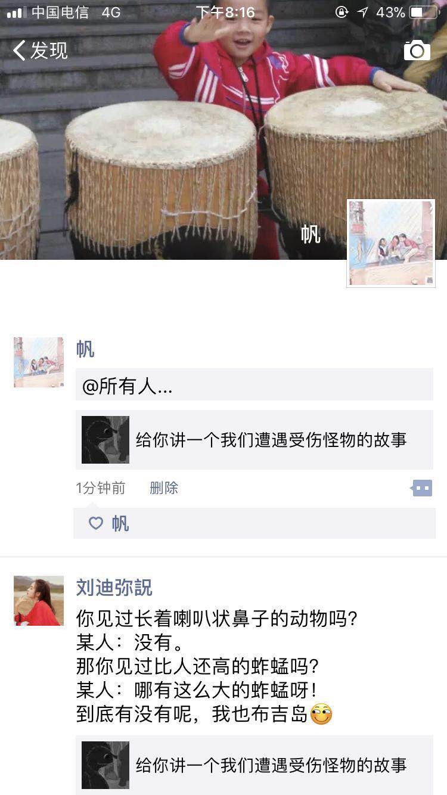
Task: Open shared story link in 帆's post
Action: click(254, 440)
